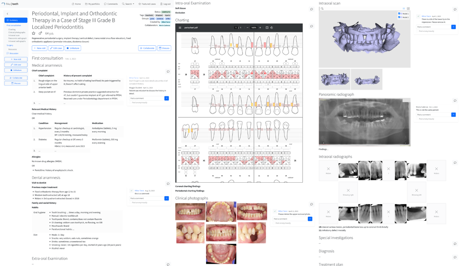459x266 pixels.
Task: Enable Post anonymously under panoramic radiograph
Action: 417,119
